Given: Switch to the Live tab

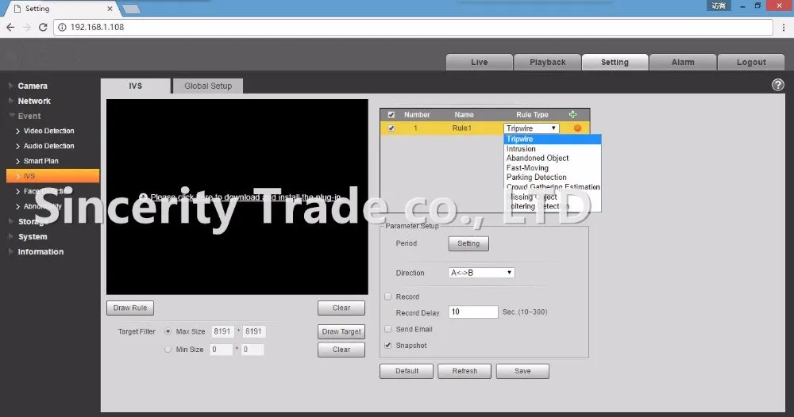Looking at the screenshot, I should [479, 62].
